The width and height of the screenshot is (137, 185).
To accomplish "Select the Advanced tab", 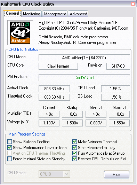I will 78,14.
